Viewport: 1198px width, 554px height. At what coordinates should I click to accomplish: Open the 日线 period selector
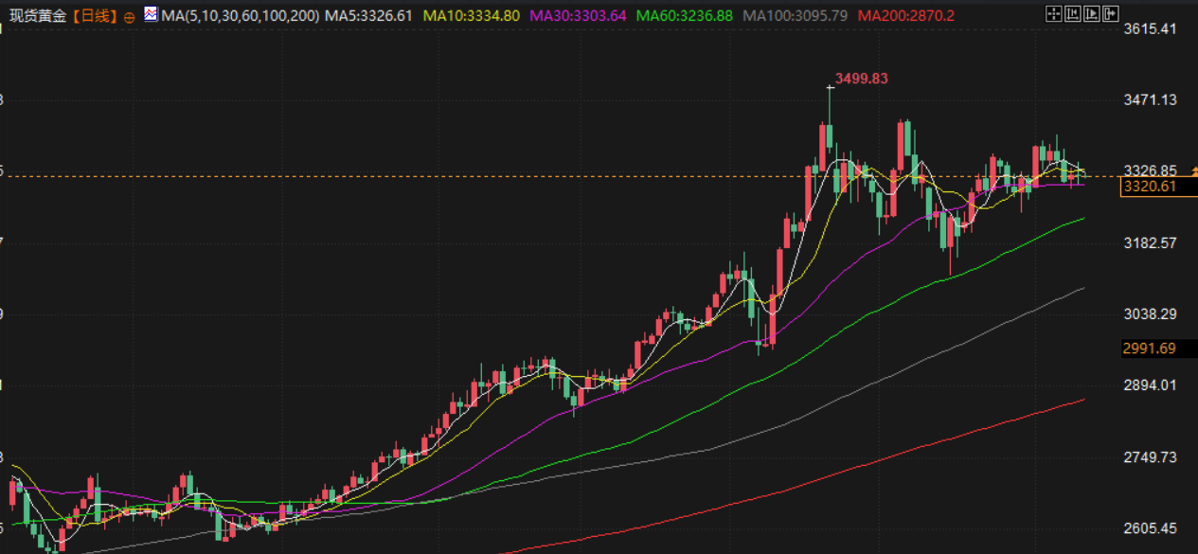point(93,16)
